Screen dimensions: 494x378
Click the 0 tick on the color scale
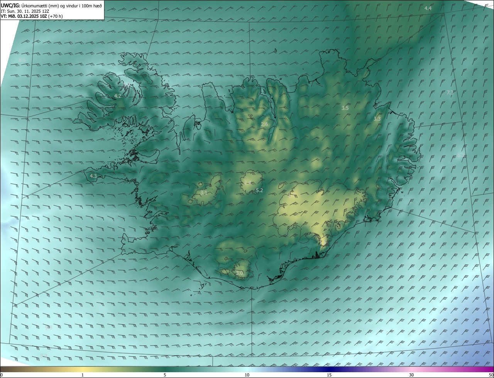click(x=2, y=375)
